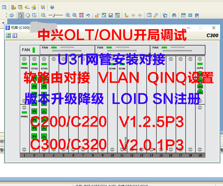Open the table grid view icon
The width and height of the screenshot is (223, 186).
coord(190,15)
